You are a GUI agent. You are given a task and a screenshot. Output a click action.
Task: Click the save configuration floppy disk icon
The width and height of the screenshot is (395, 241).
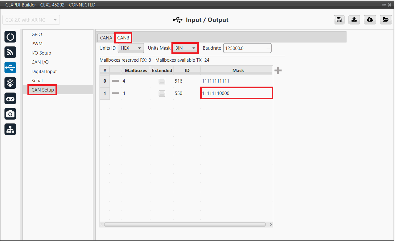click(339, 20)
